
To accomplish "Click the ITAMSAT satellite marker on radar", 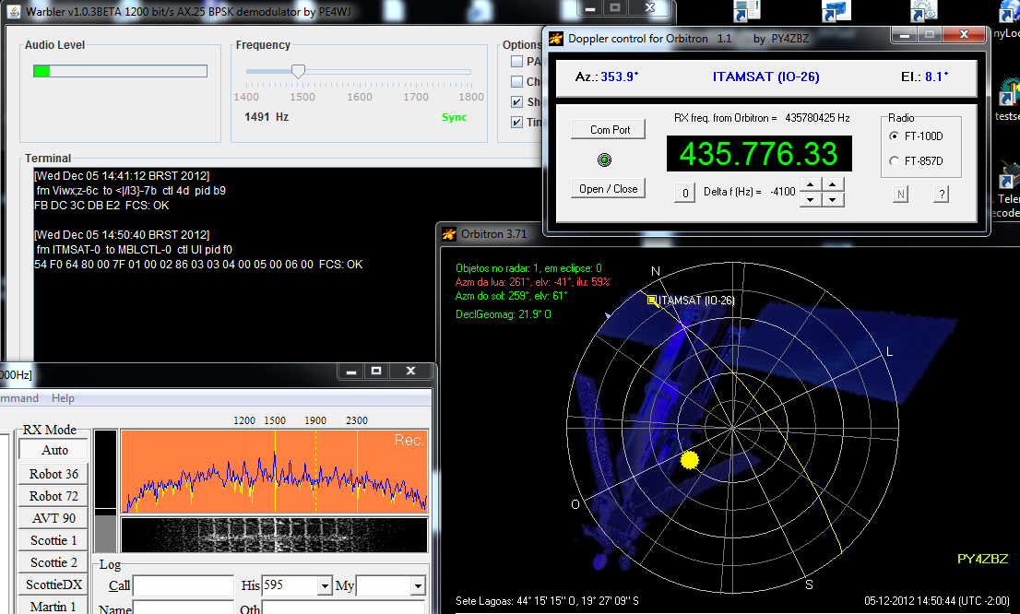I will coord(652,300).
